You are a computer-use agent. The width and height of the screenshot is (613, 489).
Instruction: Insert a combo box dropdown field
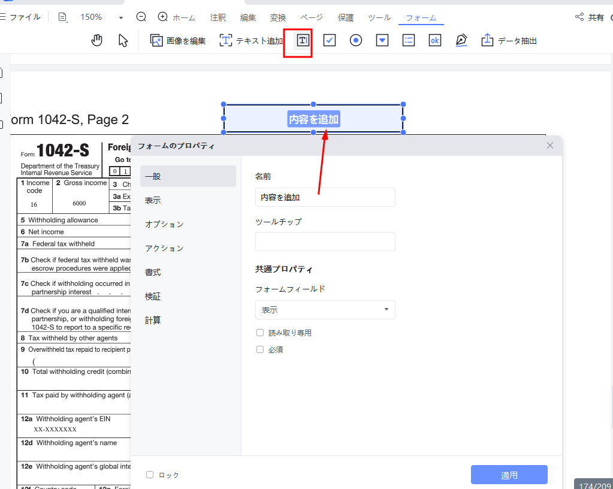(x=382, y=40)
